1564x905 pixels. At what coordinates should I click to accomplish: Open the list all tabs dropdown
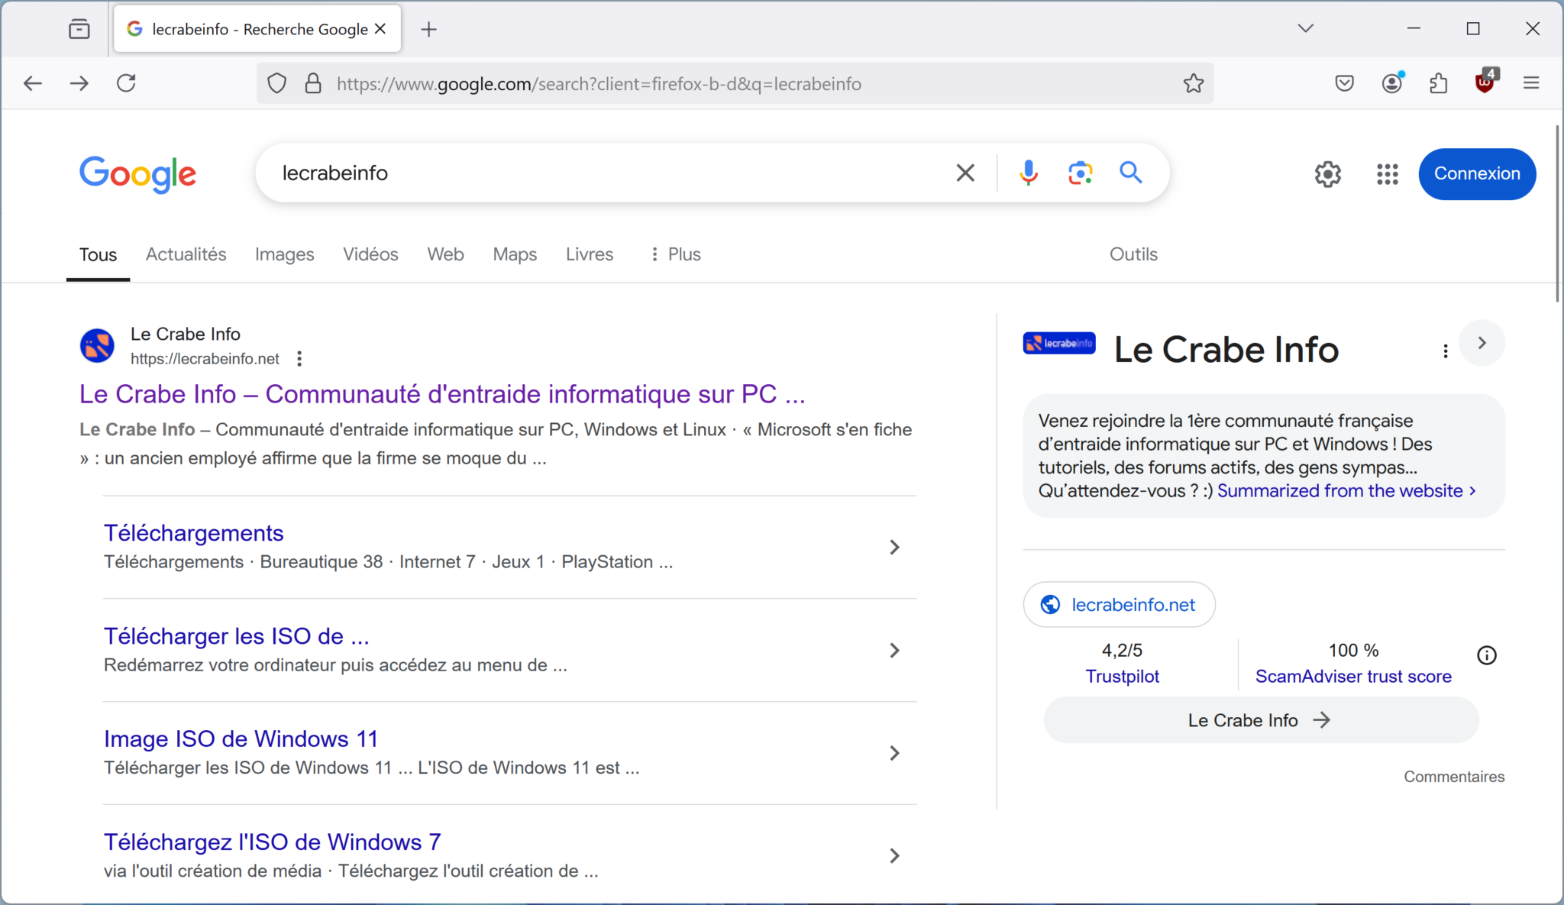point(1304,28)
